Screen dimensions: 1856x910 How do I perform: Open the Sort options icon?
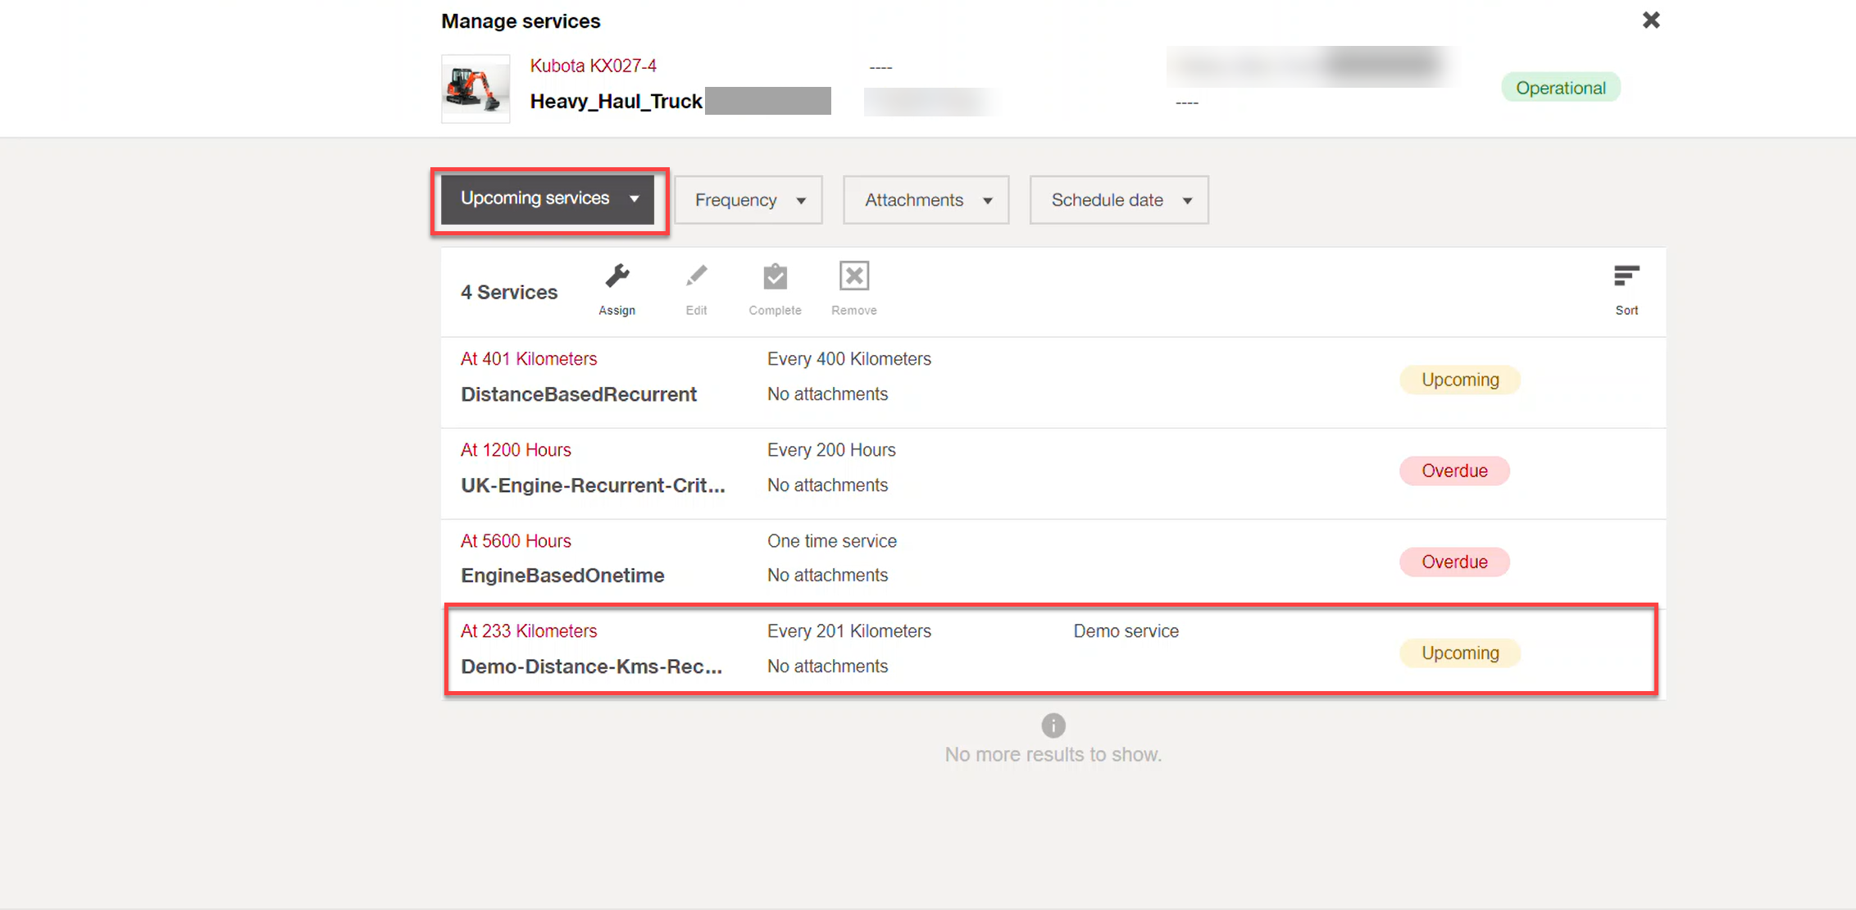(x=1626, y=277)
